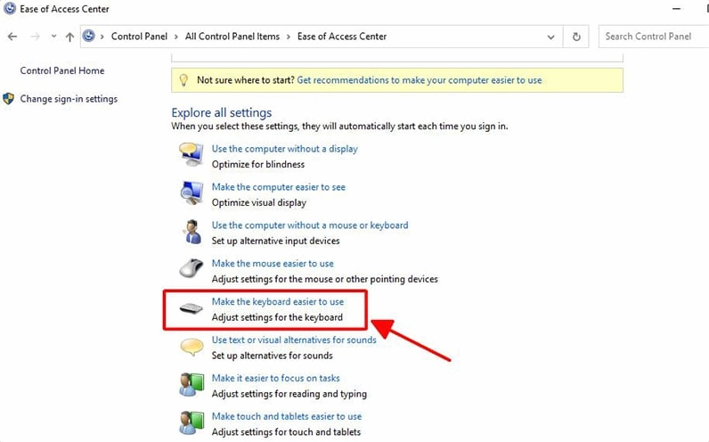Minimize the Ease of Access Center window
The width and height of the screenshot is (709, 442).
[676, 9]
